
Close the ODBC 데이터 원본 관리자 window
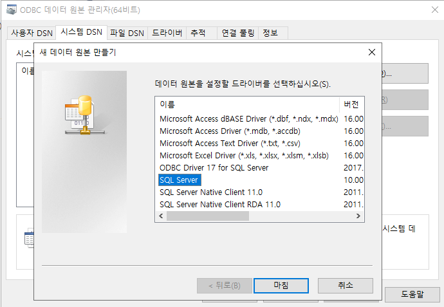click(434, 10)
